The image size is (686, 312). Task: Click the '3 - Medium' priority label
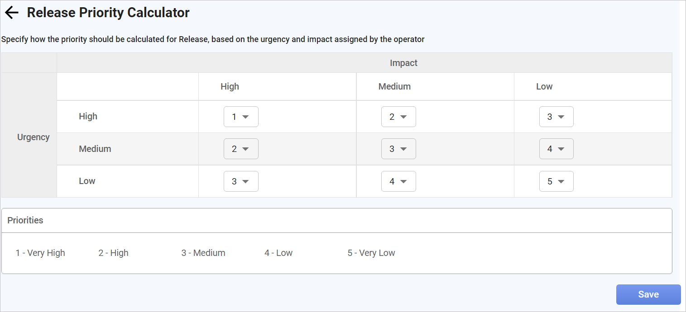pyautogui.click(x=203, y=253)
